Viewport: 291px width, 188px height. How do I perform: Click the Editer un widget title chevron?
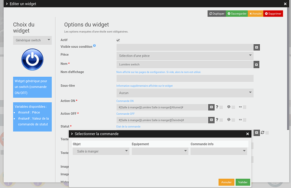7,4
